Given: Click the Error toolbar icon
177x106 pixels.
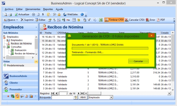Looking at the screenshot, I should (147, 20).
